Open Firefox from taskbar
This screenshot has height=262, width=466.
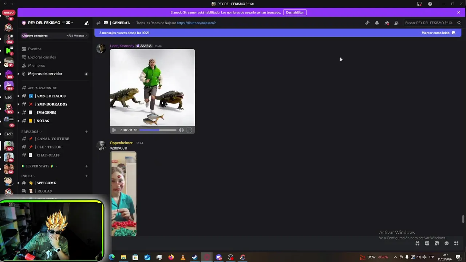pos(171,257)
